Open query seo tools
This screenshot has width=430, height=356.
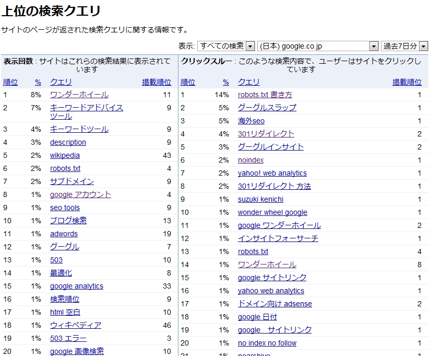coord(65,208)
